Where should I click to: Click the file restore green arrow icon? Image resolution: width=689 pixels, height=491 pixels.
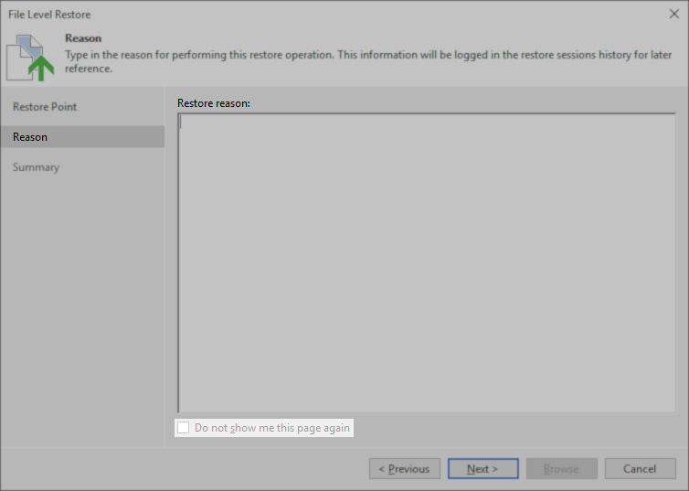pos(30,58)
